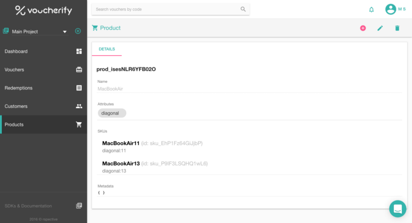Click the diagonal:13 attribute text

point(114,171)
